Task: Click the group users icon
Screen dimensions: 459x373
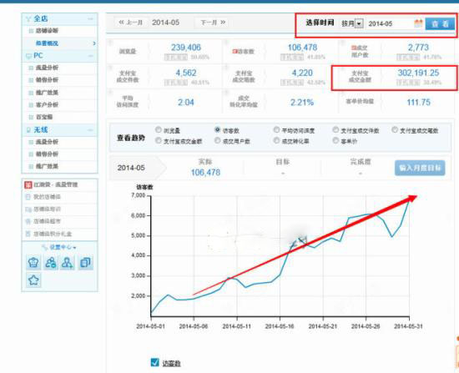Action: (50, 262)
